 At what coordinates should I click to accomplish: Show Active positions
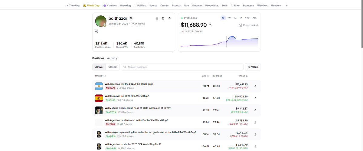(99, 67)
